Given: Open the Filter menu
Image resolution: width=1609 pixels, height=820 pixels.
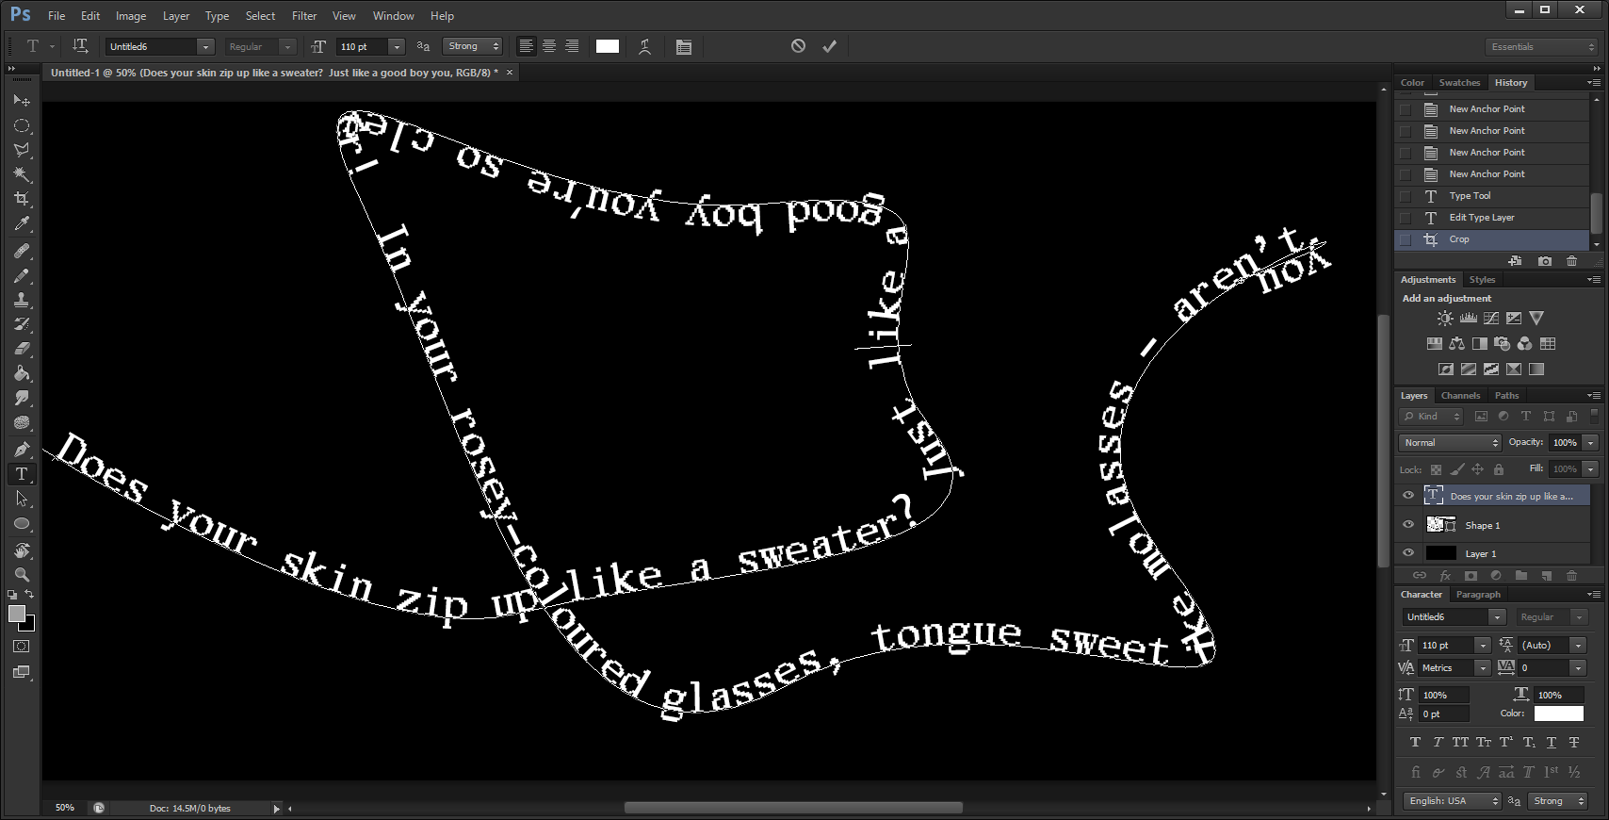Looking at the screenshot, I should pyautogui.click(x=303, y=16).
